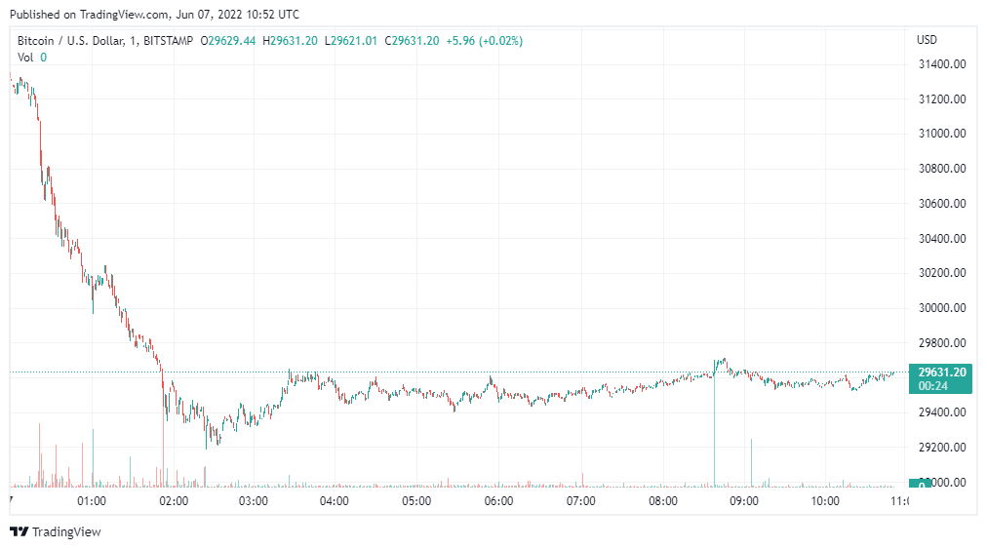Screen dimensions: 987x549
Task: Click the Published on TradingView.com header text
Action: pos(153,15)
